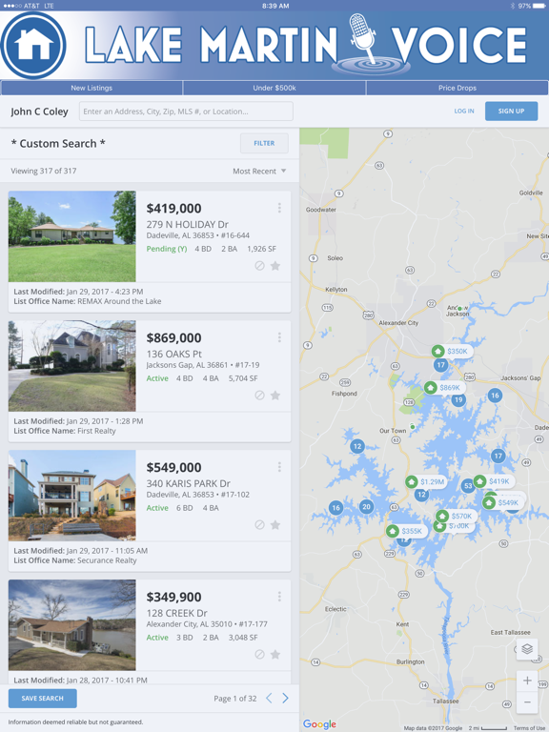Tap the battery indicator in status bar
This screenshot has width=549, height=732.
[539, 6]
